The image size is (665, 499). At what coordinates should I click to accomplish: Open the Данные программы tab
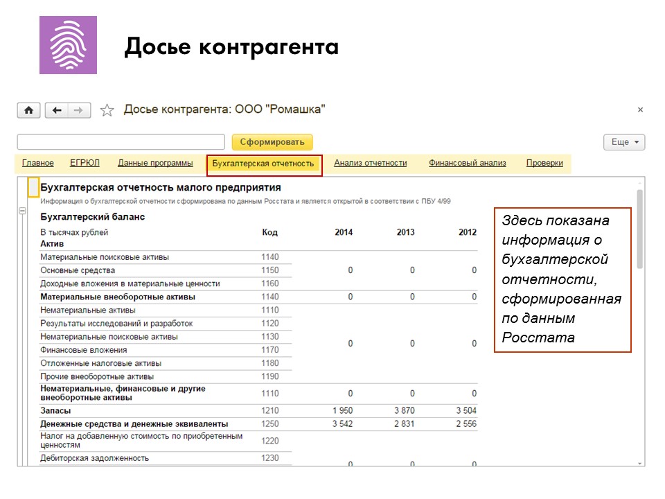(155, 163)
